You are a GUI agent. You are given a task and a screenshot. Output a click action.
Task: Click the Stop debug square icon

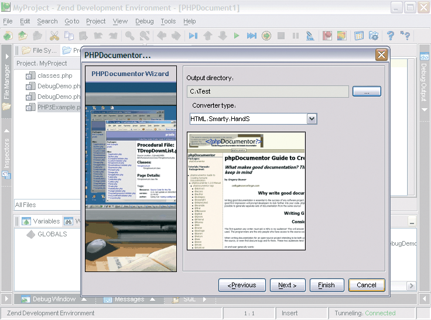click(281, 36)
